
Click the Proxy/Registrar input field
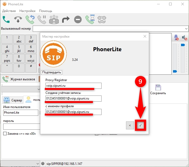(x=73, y=86)
